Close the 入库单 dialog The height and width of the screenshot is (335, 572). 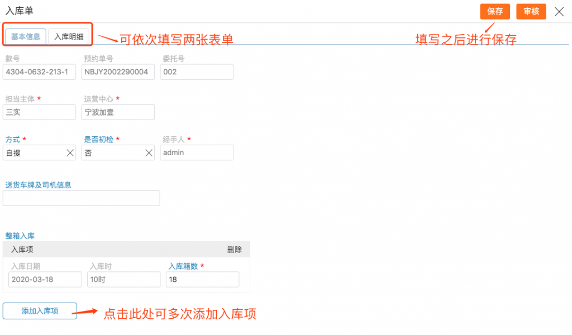559,12
